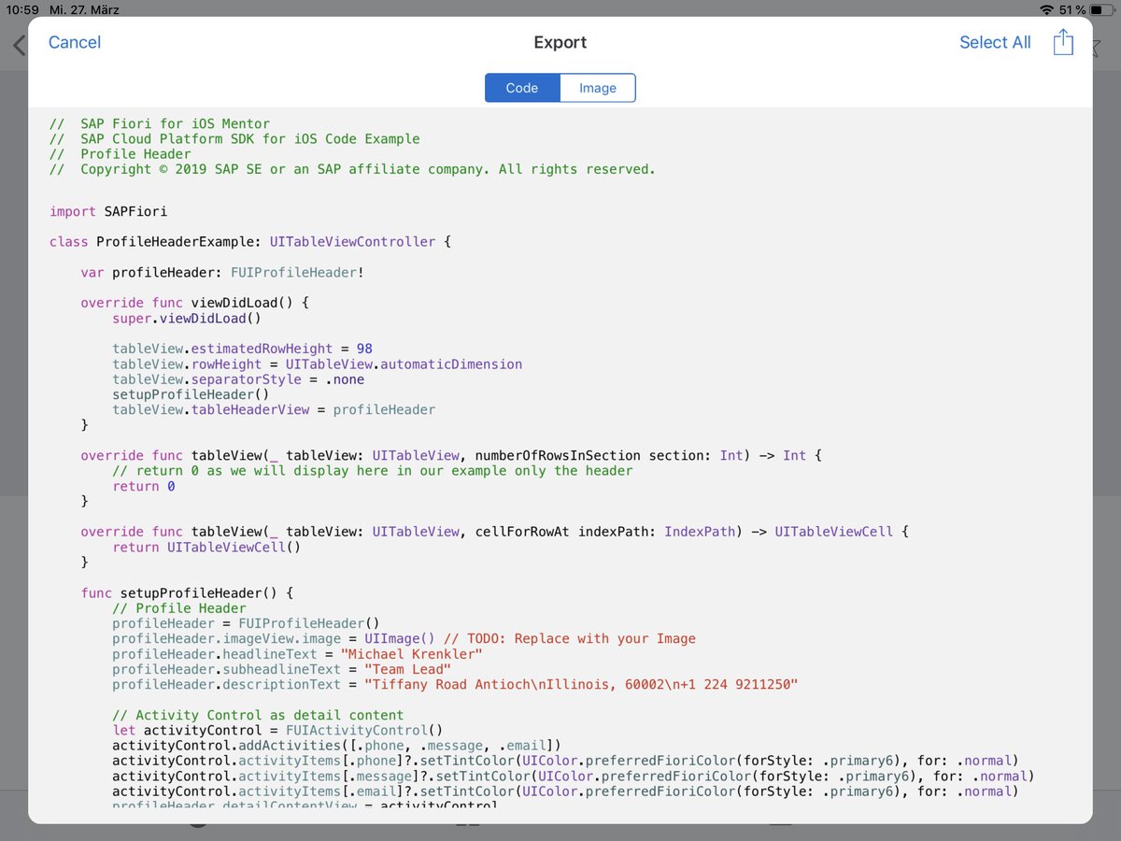Tap the 'super.viewDidLoad()' line
Screen dimensions: 1121x841
coord(187,318)
